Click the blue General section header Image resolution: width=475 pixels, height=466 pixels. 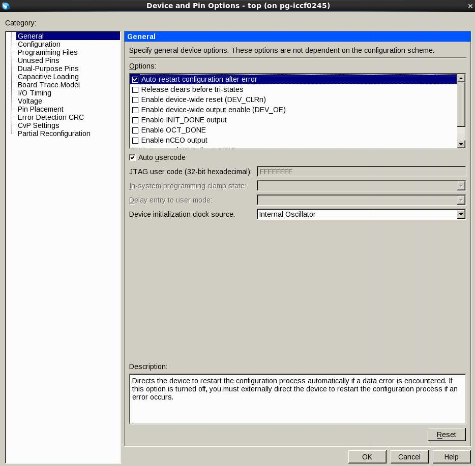coord(297,37)
